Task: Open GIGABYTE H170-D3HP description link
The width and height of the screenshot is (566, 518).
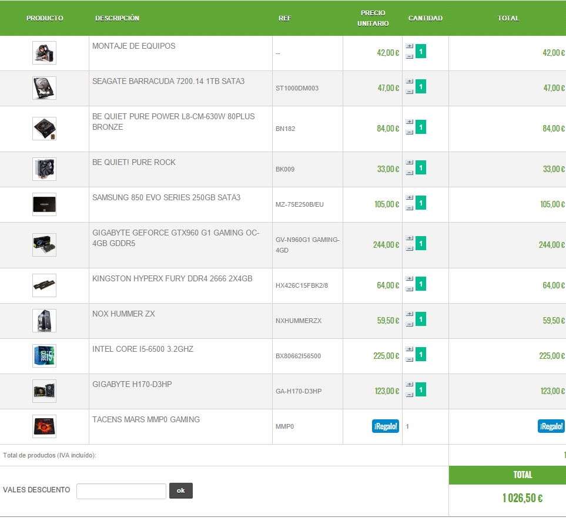Action: point(132,385)
